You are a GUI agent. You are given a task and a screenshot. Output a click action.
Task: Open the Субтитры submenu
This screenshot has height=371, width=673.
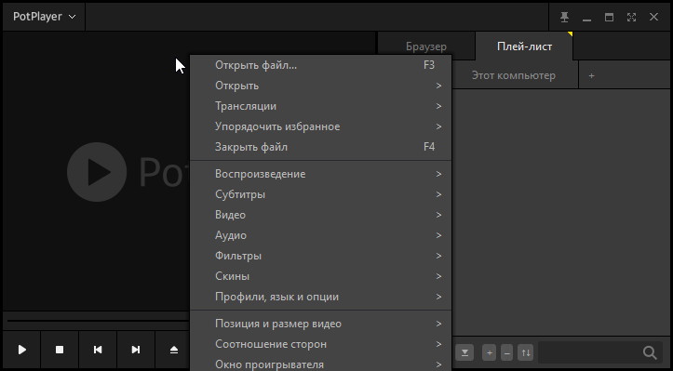point(320,194)
